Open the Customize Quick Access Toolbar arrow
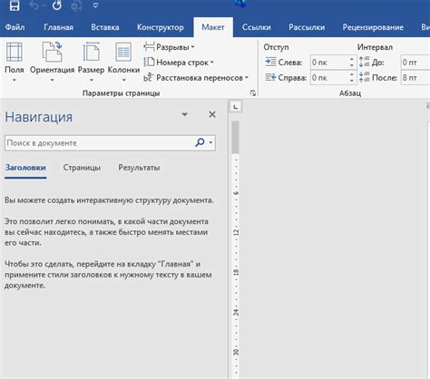The image size is (430, 379). pos(95,5)
